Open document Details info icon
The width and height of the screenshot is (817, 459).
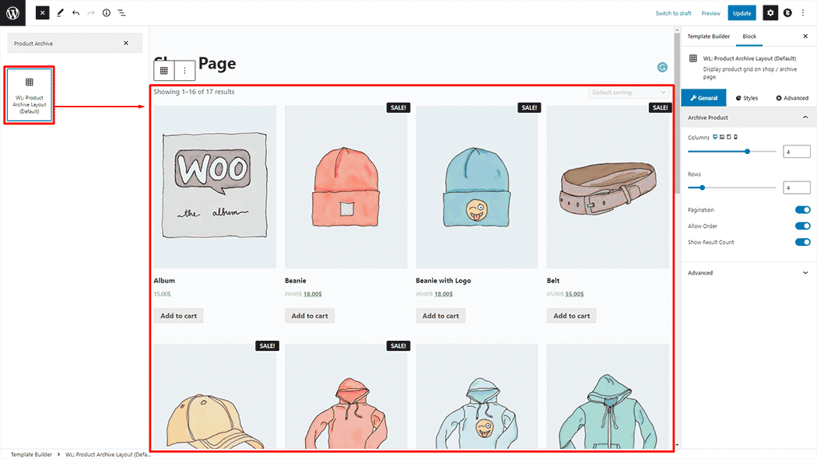(107, 13)
